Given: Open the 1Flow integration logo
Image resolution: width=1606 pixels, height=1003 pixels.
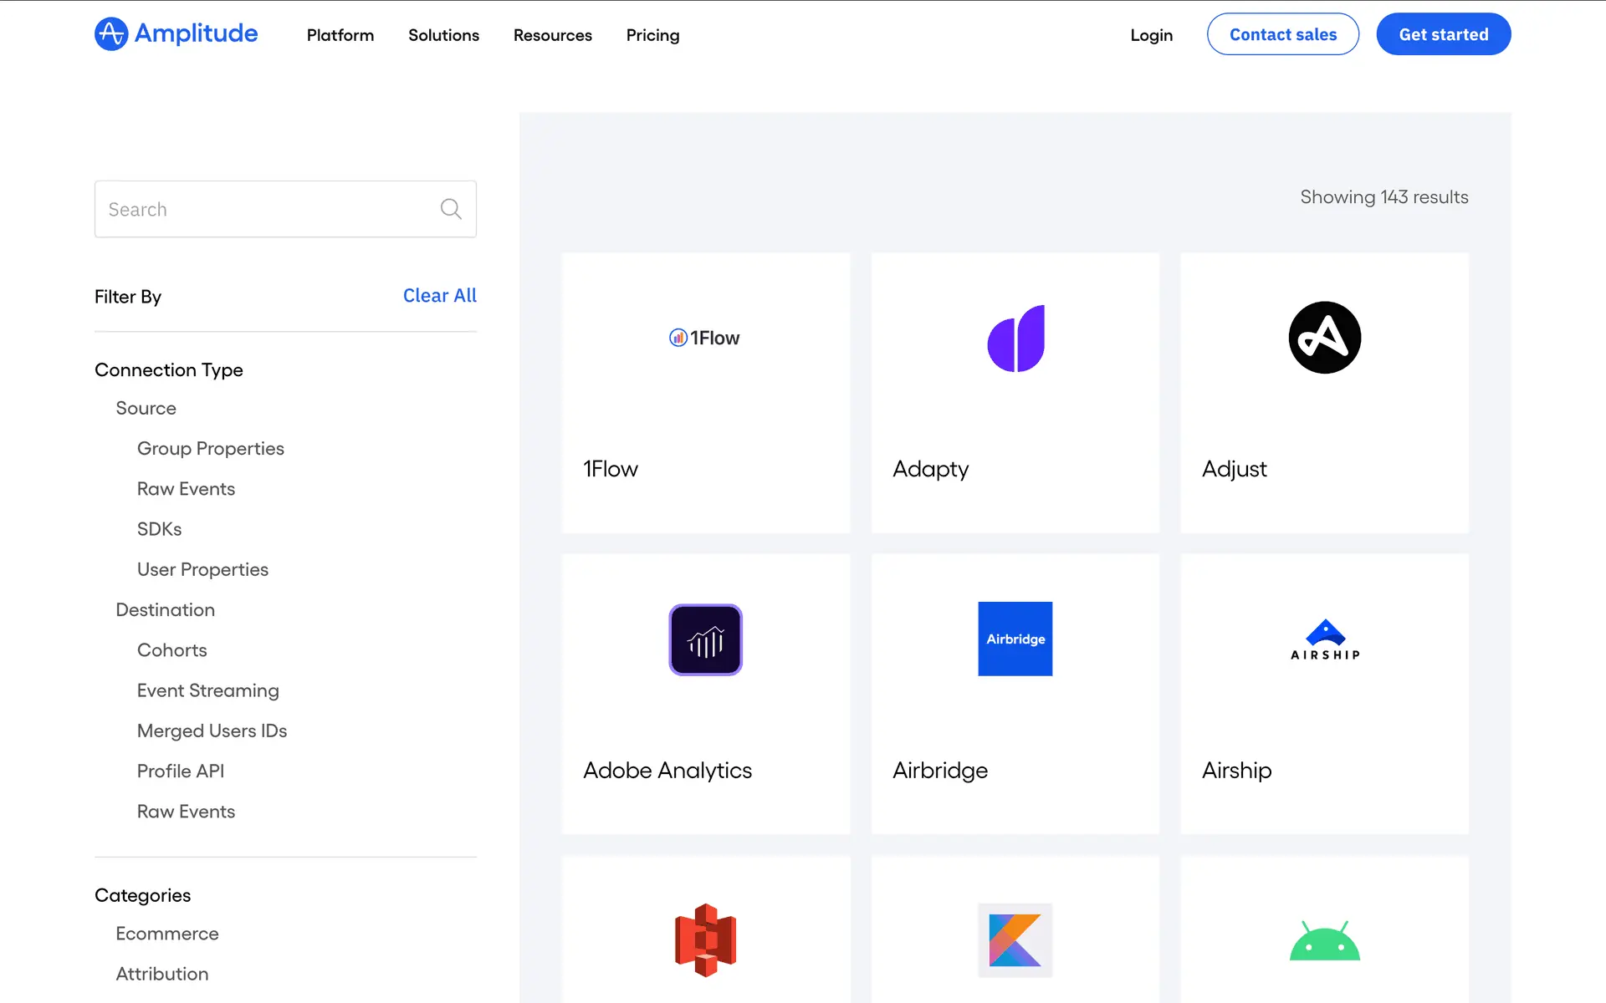Looking at the screenshot, I should tap(704, 338).
